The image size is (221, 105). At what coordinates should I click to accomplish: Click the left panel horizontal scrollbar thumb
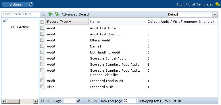click(13, 101)
